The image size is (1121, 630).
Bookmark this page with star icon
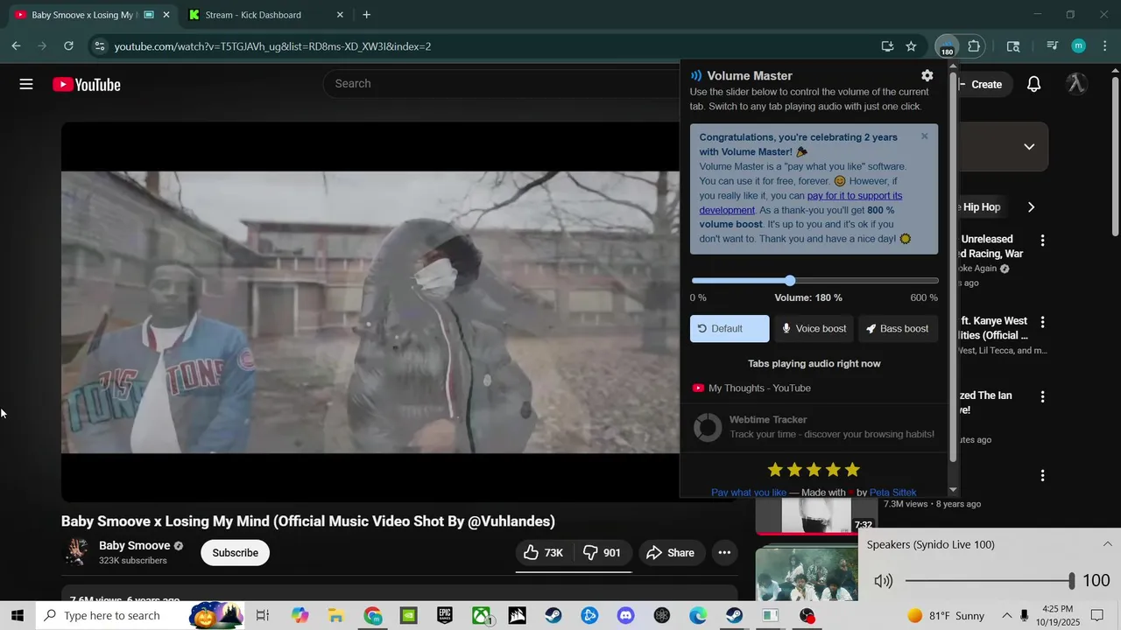pos(911,46)
